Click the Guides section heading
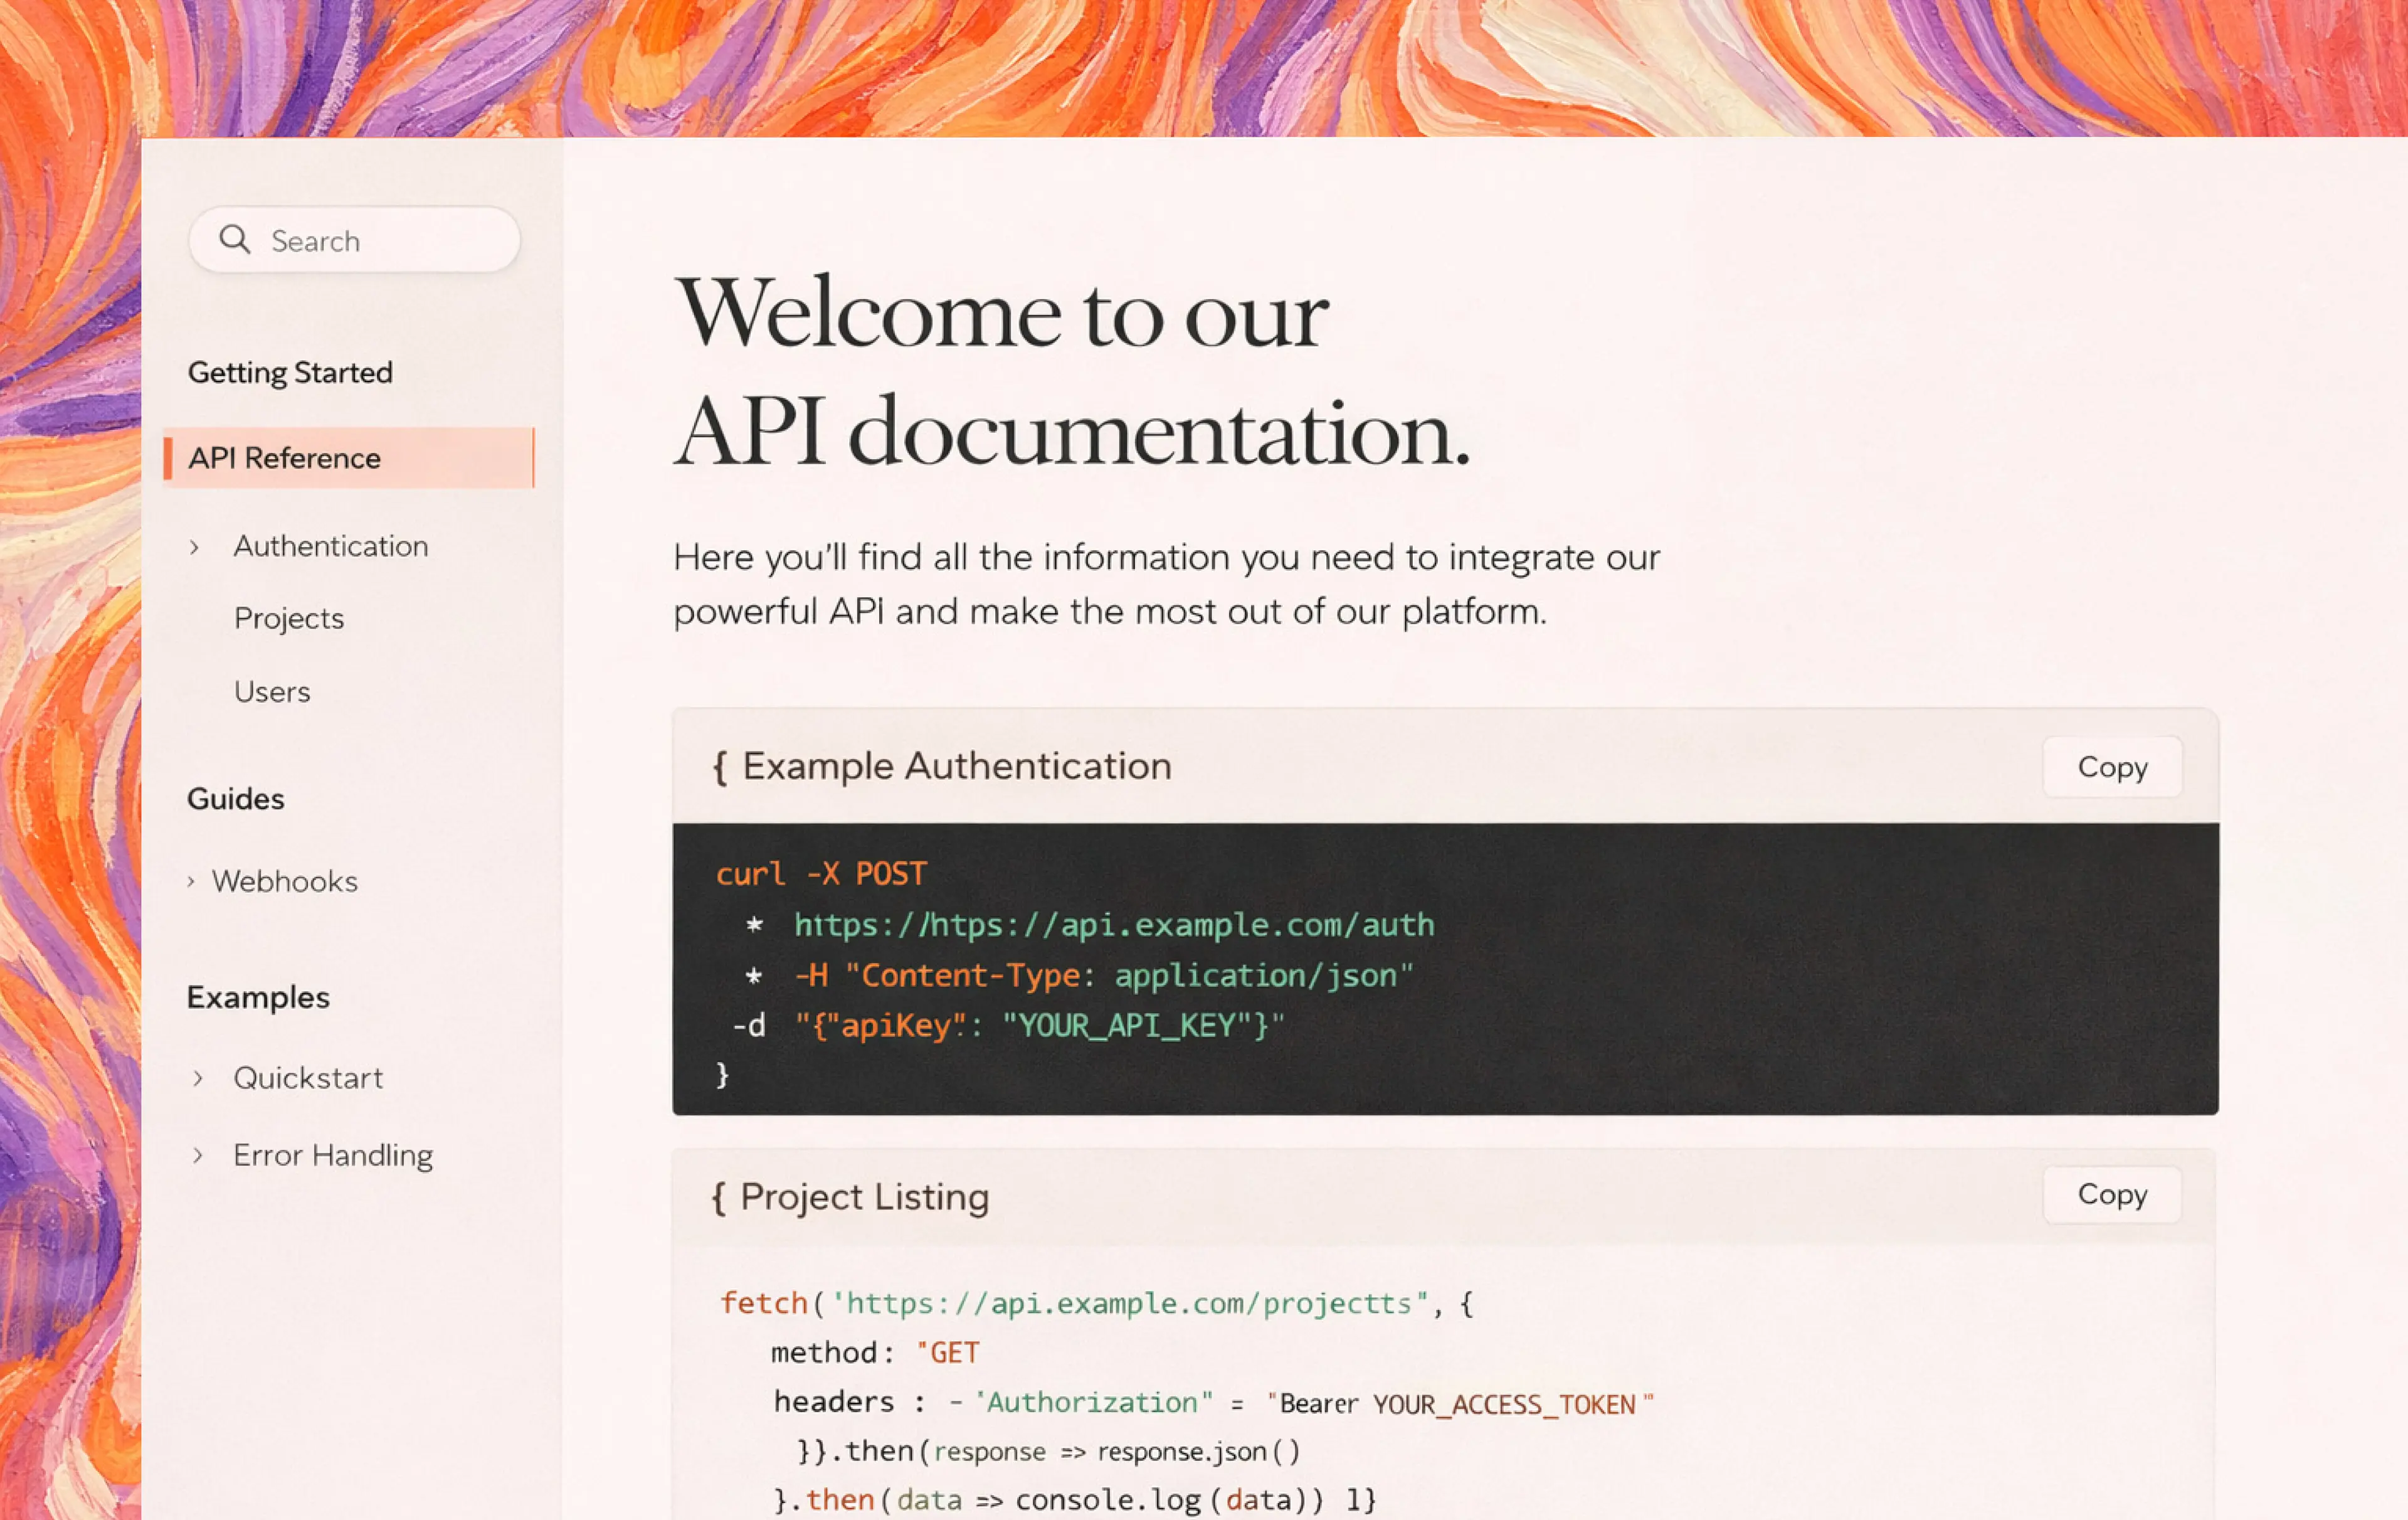This screenshot has width=2408, height=1520. coord(236,799)
